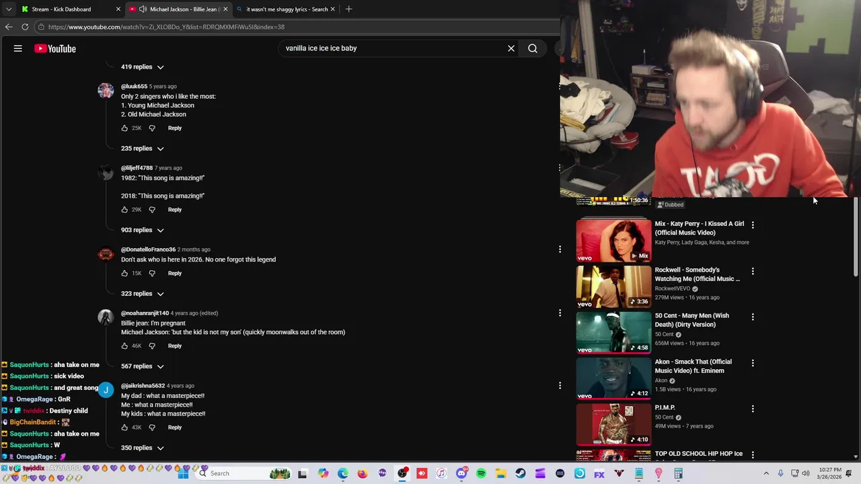The image size is (861, 484).
Task: Open Katy Perry mix thumbnail
Action: click(613, 240)
